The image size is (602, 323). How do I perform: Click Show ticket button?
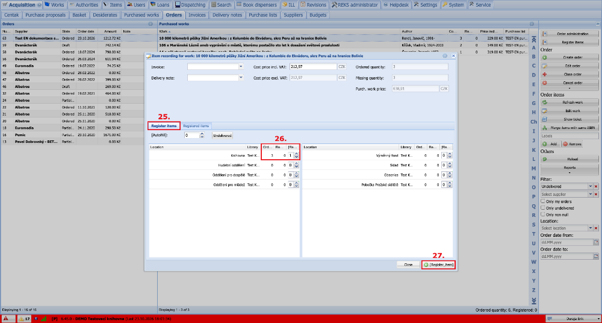click(x=569, y=119)
